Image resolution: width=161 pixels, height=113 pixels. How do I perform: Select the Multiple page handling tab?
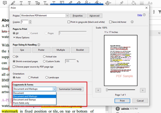[x=61, y=50]
